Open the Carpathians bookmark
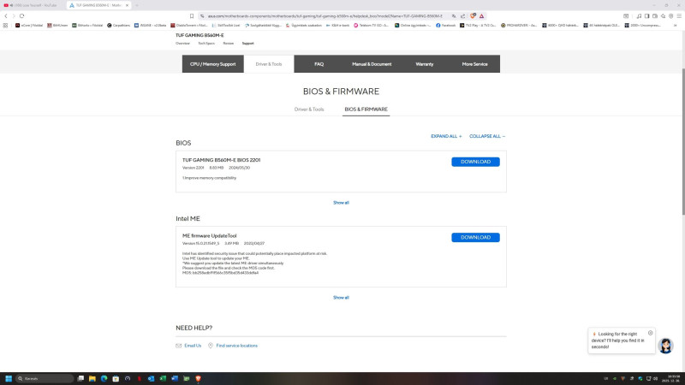685x385 pixels. click(118, 26)
